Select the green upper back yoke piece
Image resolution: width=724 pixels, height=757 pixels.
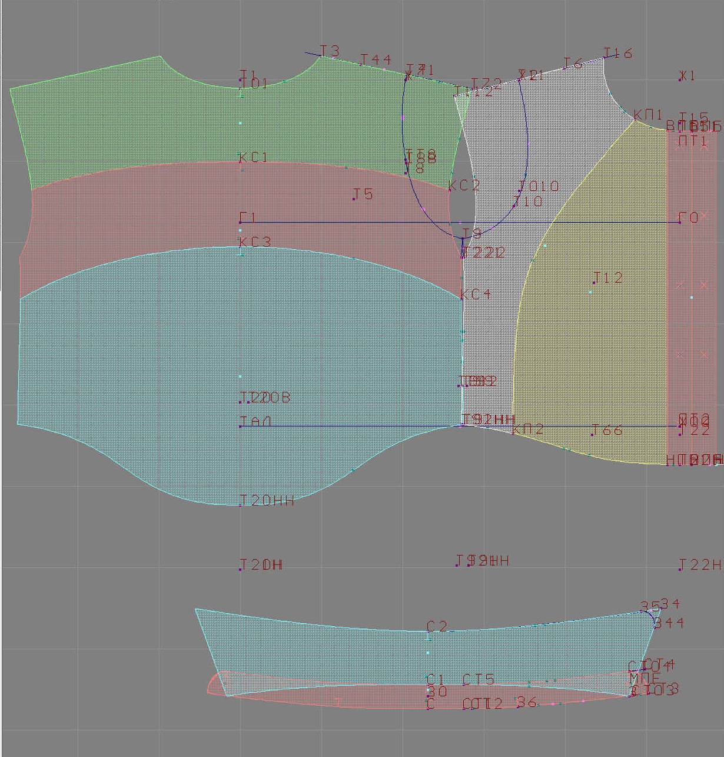coord(147,124)
